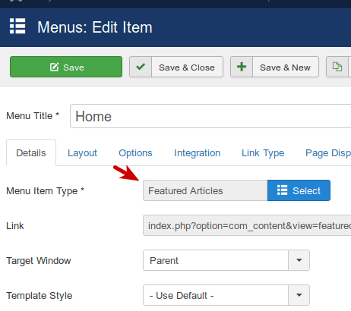The height and width of the screenshot is (311, 351).
Task: Click the Save as Copy icon button
Action: 337,67
